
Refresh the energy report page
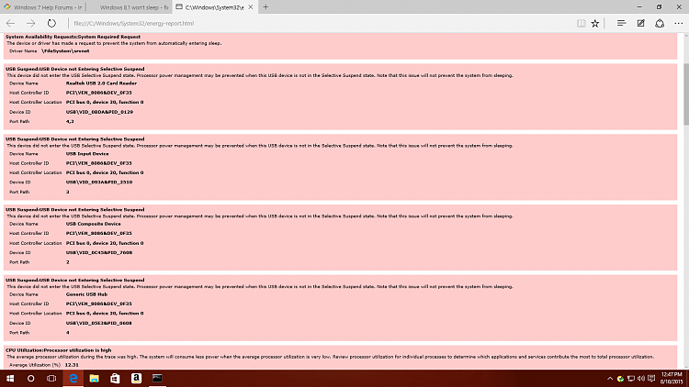[x=51, y=23]
